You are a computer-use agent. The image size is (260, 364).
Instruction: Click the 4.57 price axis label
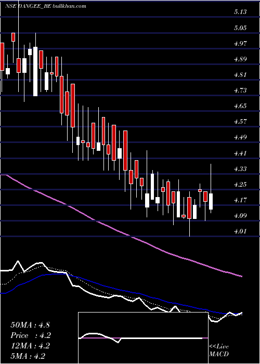pyautogui.click(x=240, y=122)
